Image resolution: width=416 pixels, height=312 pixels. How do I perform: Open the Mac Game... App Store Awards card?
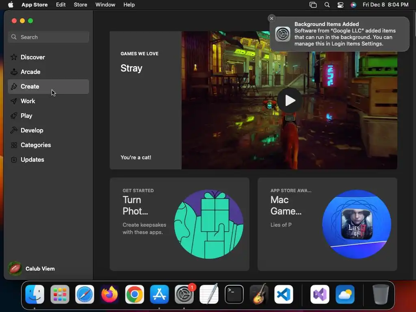click(x=327, y=224)
